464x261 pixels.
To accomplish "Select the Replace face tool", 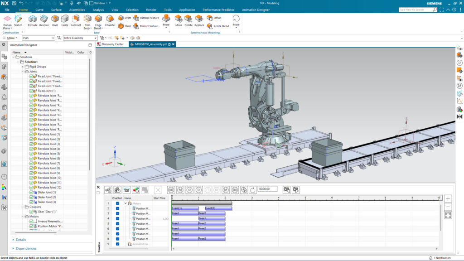I will point(199,21).
